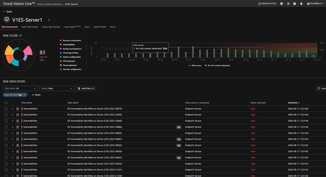Click the badge icon after CVE-2023-36884 event
The width and height of the screenshot is (326, 177).
point(179,127)
